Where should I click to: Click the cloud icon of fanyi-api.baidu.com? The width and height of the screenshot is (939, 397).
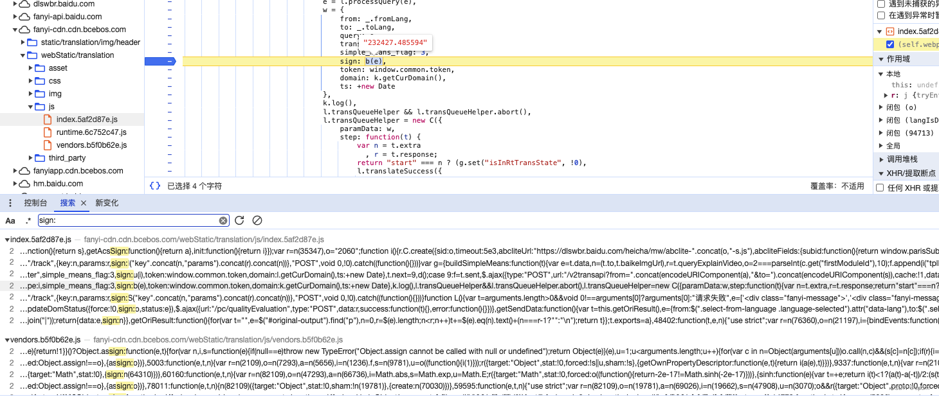[24, 17]
